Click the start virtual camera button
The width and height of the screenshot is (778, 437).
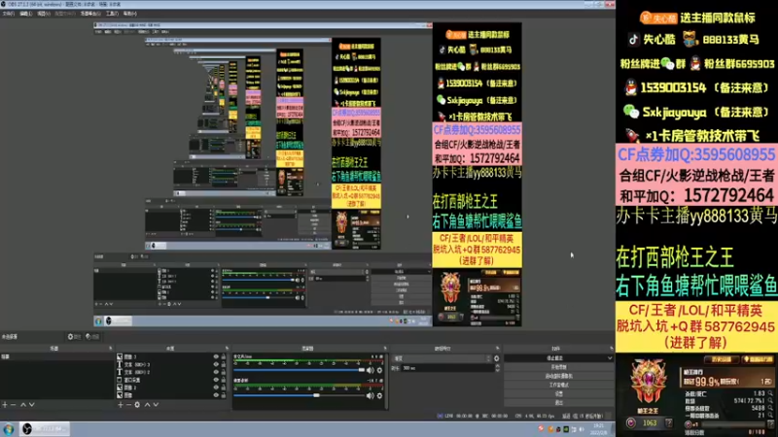[x=558, y=376]
